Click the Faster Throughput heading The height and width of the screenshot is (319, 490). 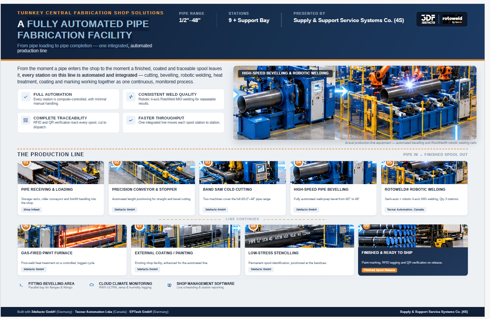(x=161, y=118)
